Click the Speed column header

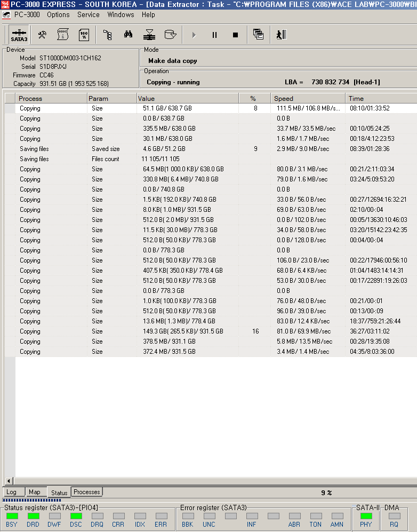pyautogui.click(x=308, y=98)
